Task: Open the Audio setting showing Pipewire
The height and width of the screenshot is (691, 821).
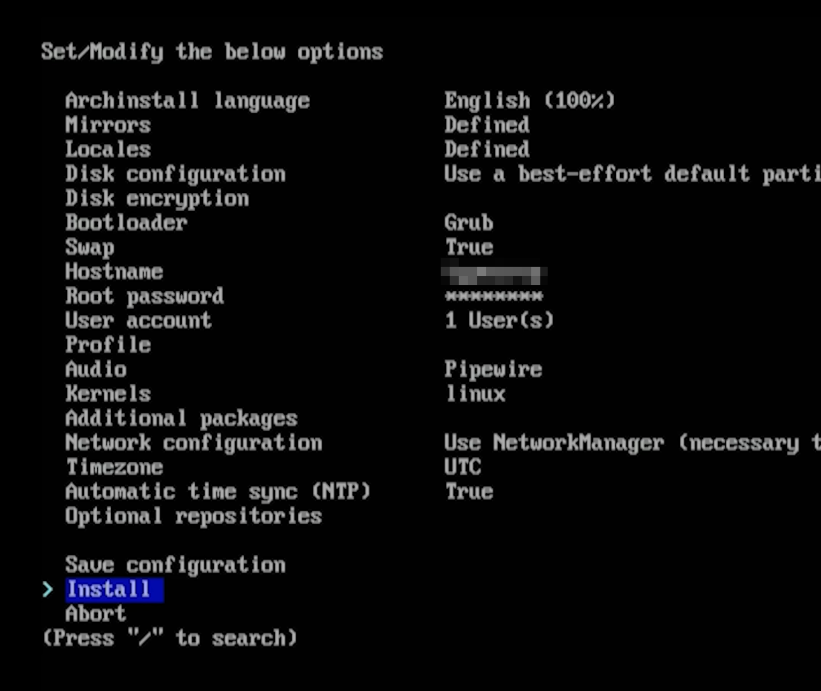Action: 95,369
